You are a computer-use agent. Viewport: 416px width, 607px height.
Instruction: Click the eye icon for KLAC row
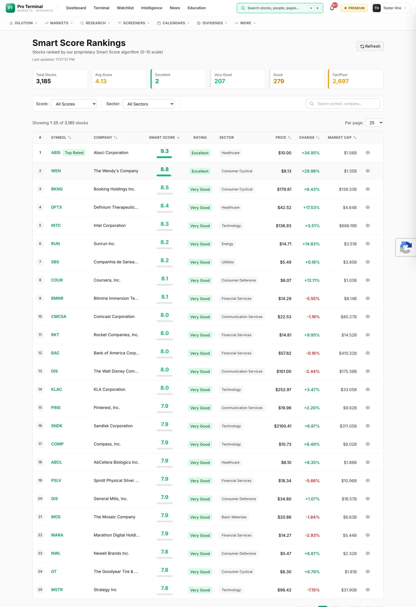pyautogui.click(x=367, y=389)
